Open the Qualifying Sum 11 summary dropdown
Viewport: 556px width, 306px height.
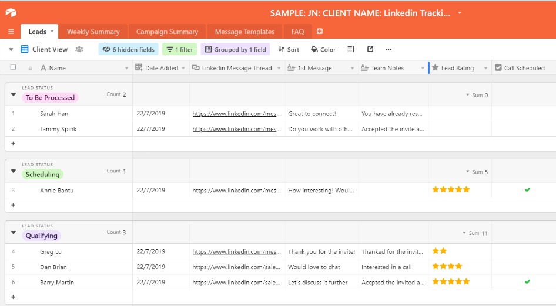(x=475, y=233)
